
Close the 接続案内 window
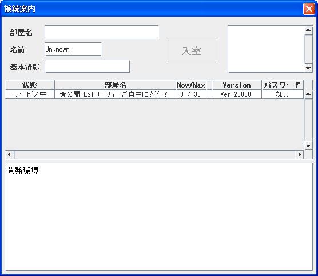point(309,9)
